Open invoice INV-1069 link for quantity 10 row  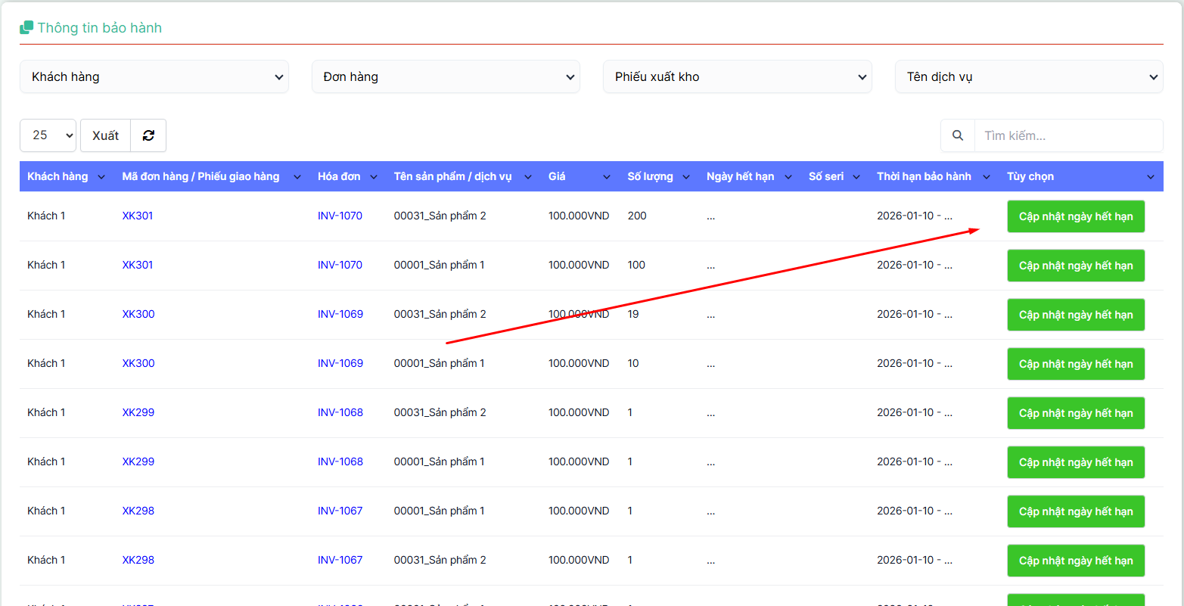[340, 363]
